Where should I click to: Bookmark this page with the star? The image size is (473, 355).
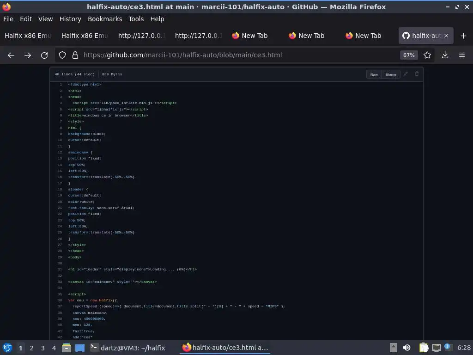coord(427,55)
